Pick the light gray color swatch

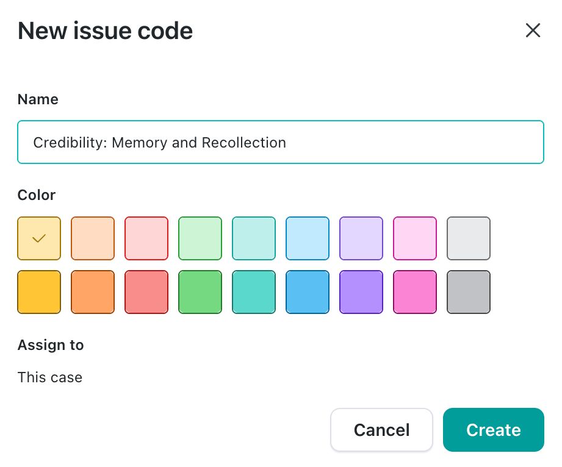[469, 238]
